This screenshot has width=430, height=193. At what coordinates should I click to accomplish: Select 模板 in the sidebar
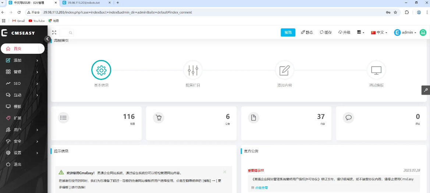click(x=17, y=106)
